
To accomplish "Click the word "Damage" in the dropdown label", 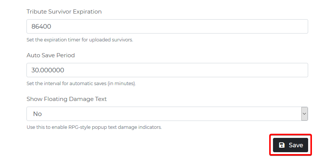I will (82, 99).
